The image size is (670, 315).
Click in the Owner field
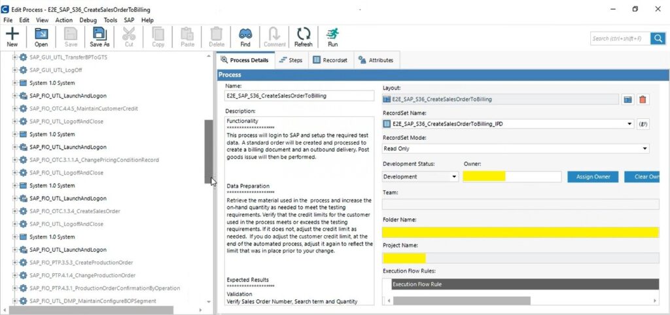pos(512,176)
